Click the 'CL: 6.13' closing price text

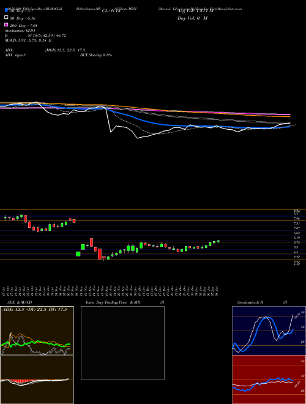click(111, 11)
